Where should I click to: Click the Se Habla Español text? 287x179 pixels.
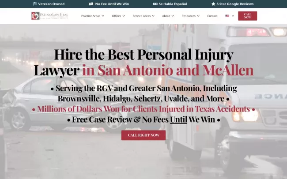pos(173,4)
